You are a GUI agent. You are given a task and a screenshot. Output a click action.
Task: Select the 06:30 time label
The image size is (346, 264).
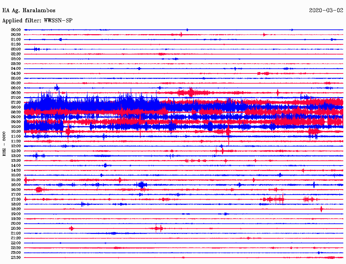coord(16,93)
